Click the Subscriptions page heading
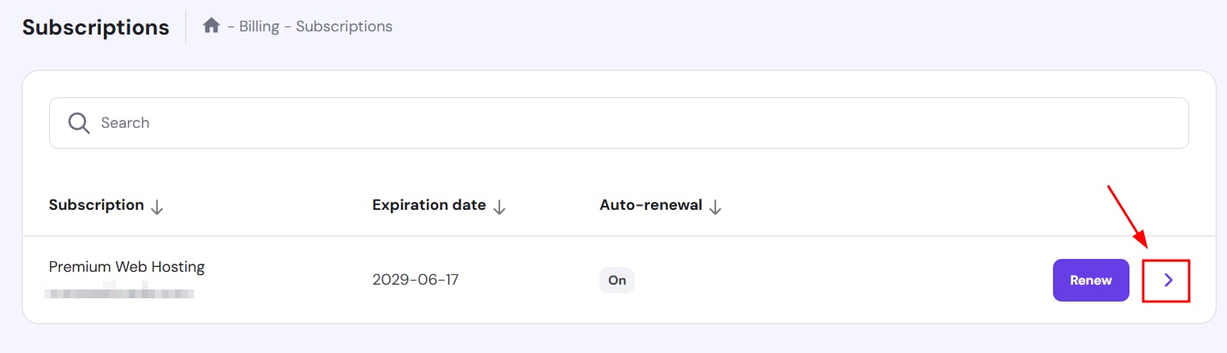The image size is (1227, 353). 96,27
